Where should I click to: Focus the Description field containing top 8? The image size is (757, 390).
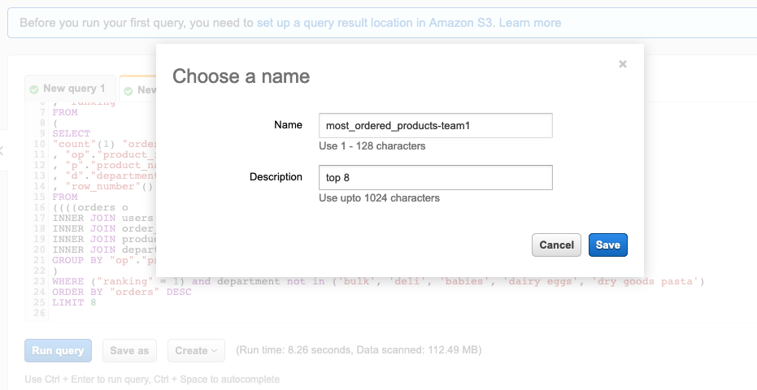coord(436,178)
